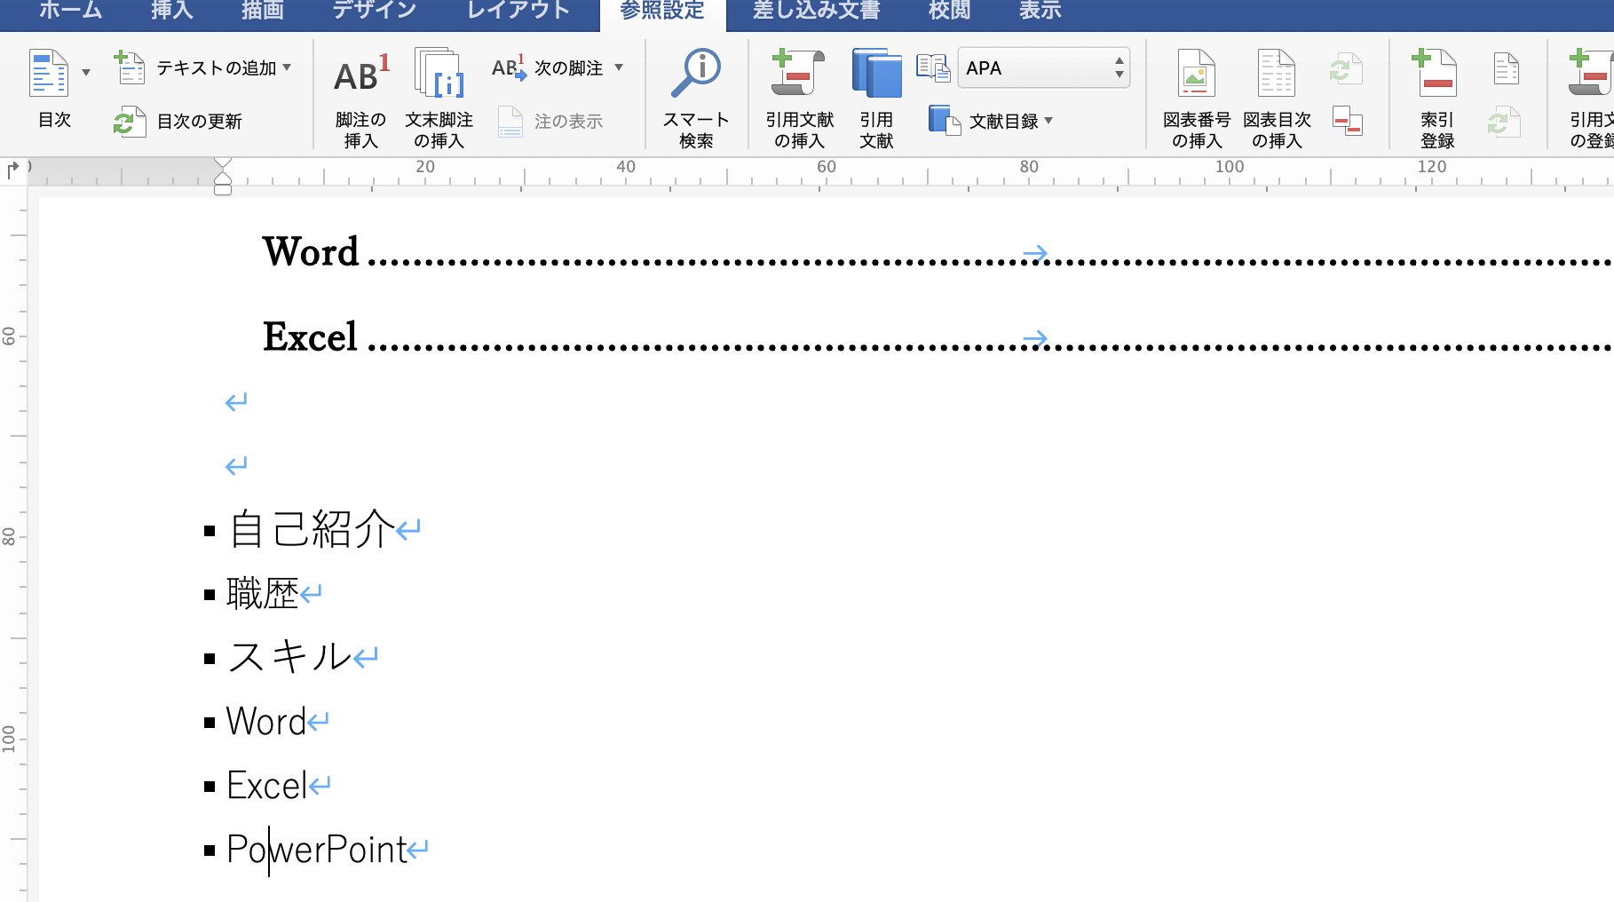Click the first-line indent marker on ruler
This screenshot has height=902, width=1614.
pyautogui.click(x=223, y=163)
